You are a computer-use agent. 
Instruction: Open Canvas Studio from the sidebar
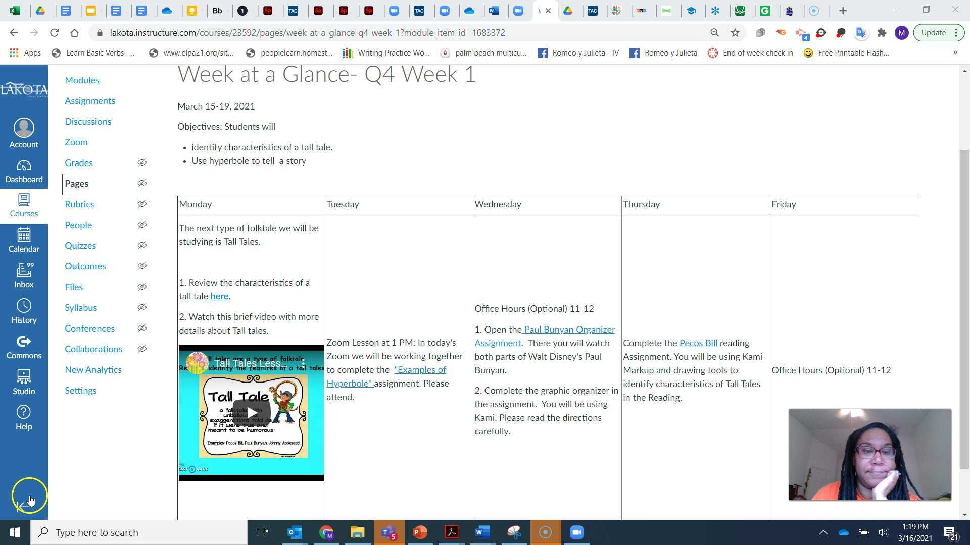click(24, 381)
